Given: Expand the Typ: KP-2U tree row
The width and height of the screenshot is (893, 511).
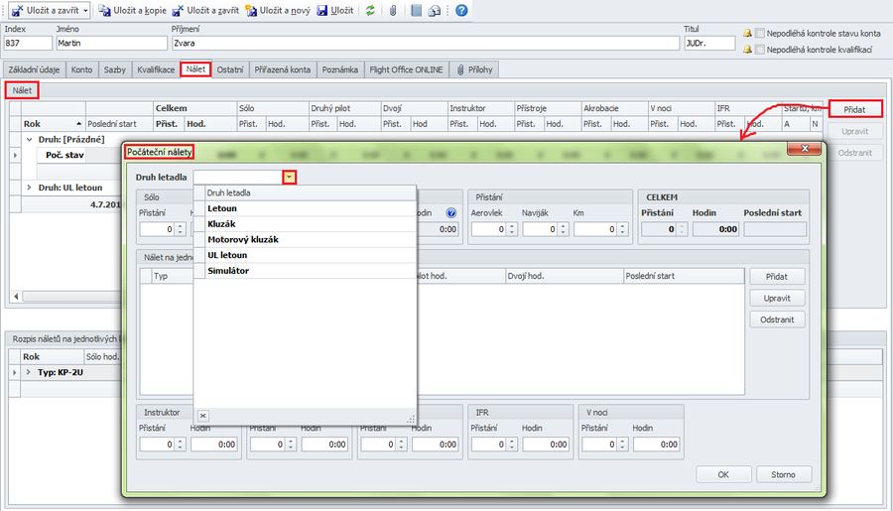Looking at the screenshot, I should point(15,371).
